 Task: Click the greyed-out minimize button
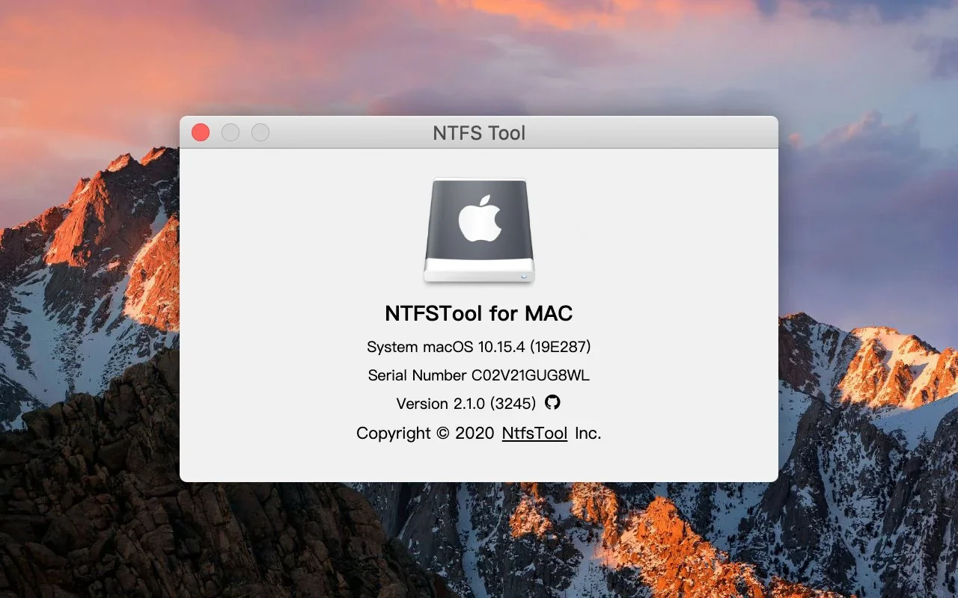(x=231, y=132)
